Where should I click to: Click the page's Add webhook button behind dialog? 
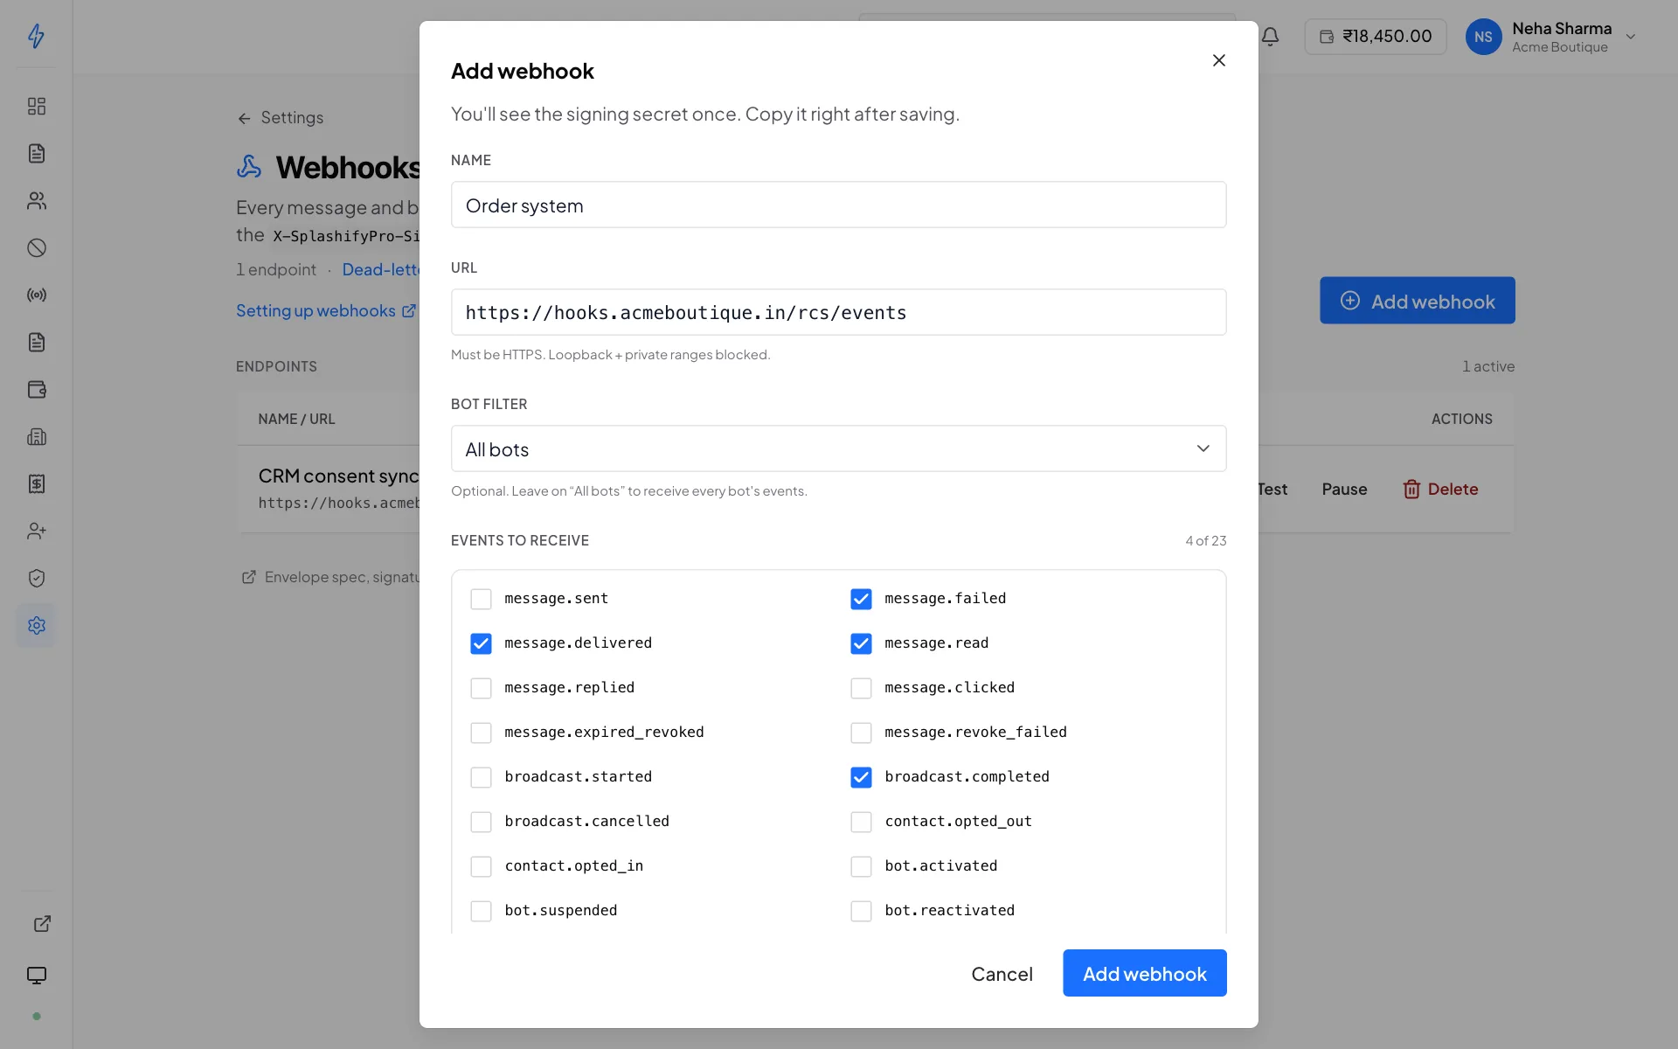pos(1417,301)
